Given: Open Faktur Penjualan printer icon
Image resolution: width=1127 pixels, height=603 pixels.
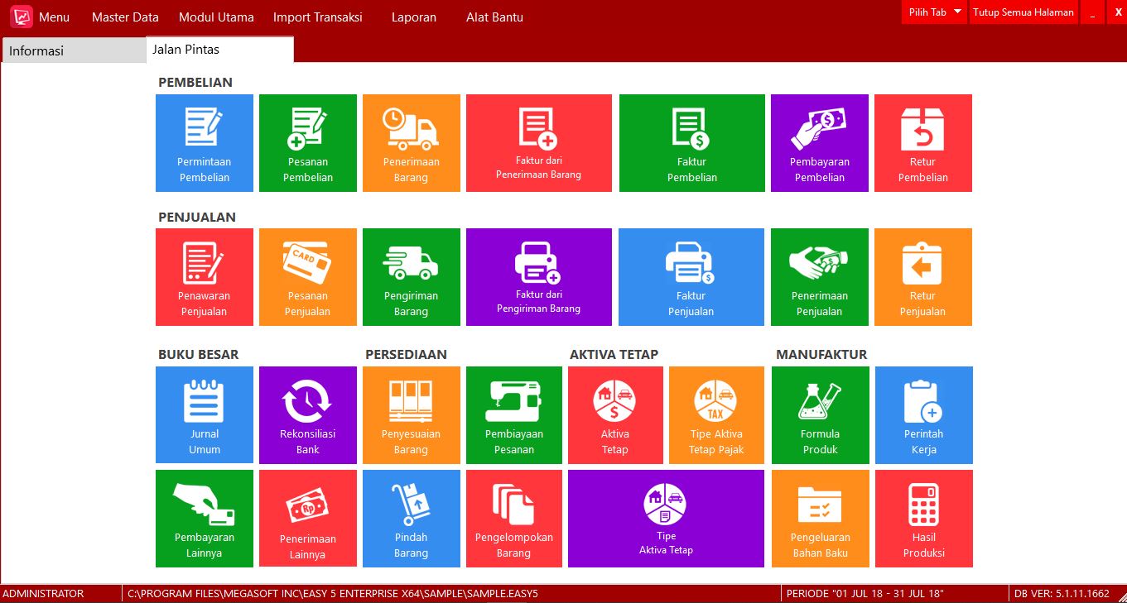Looking at the screenshot, I should (691, 264).
